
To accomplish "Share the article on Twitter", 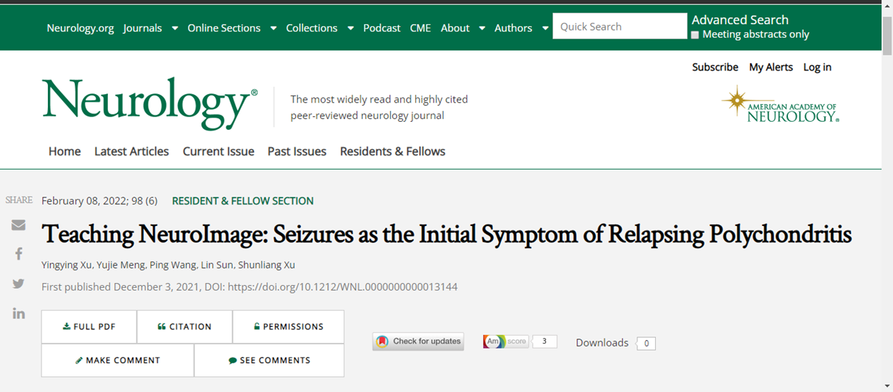I will [x=19, y=284].
